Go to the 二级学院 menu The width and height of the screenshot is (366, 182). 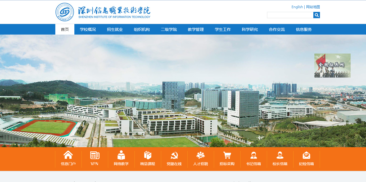169,29
